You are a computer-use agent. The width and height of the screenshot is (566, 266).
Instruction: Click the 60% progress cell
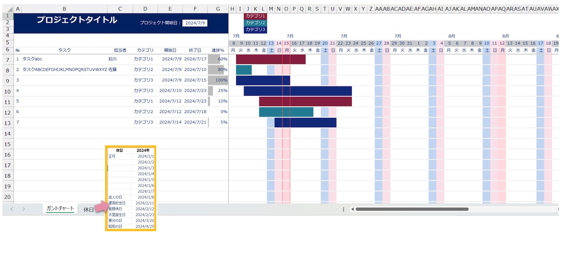218,59
